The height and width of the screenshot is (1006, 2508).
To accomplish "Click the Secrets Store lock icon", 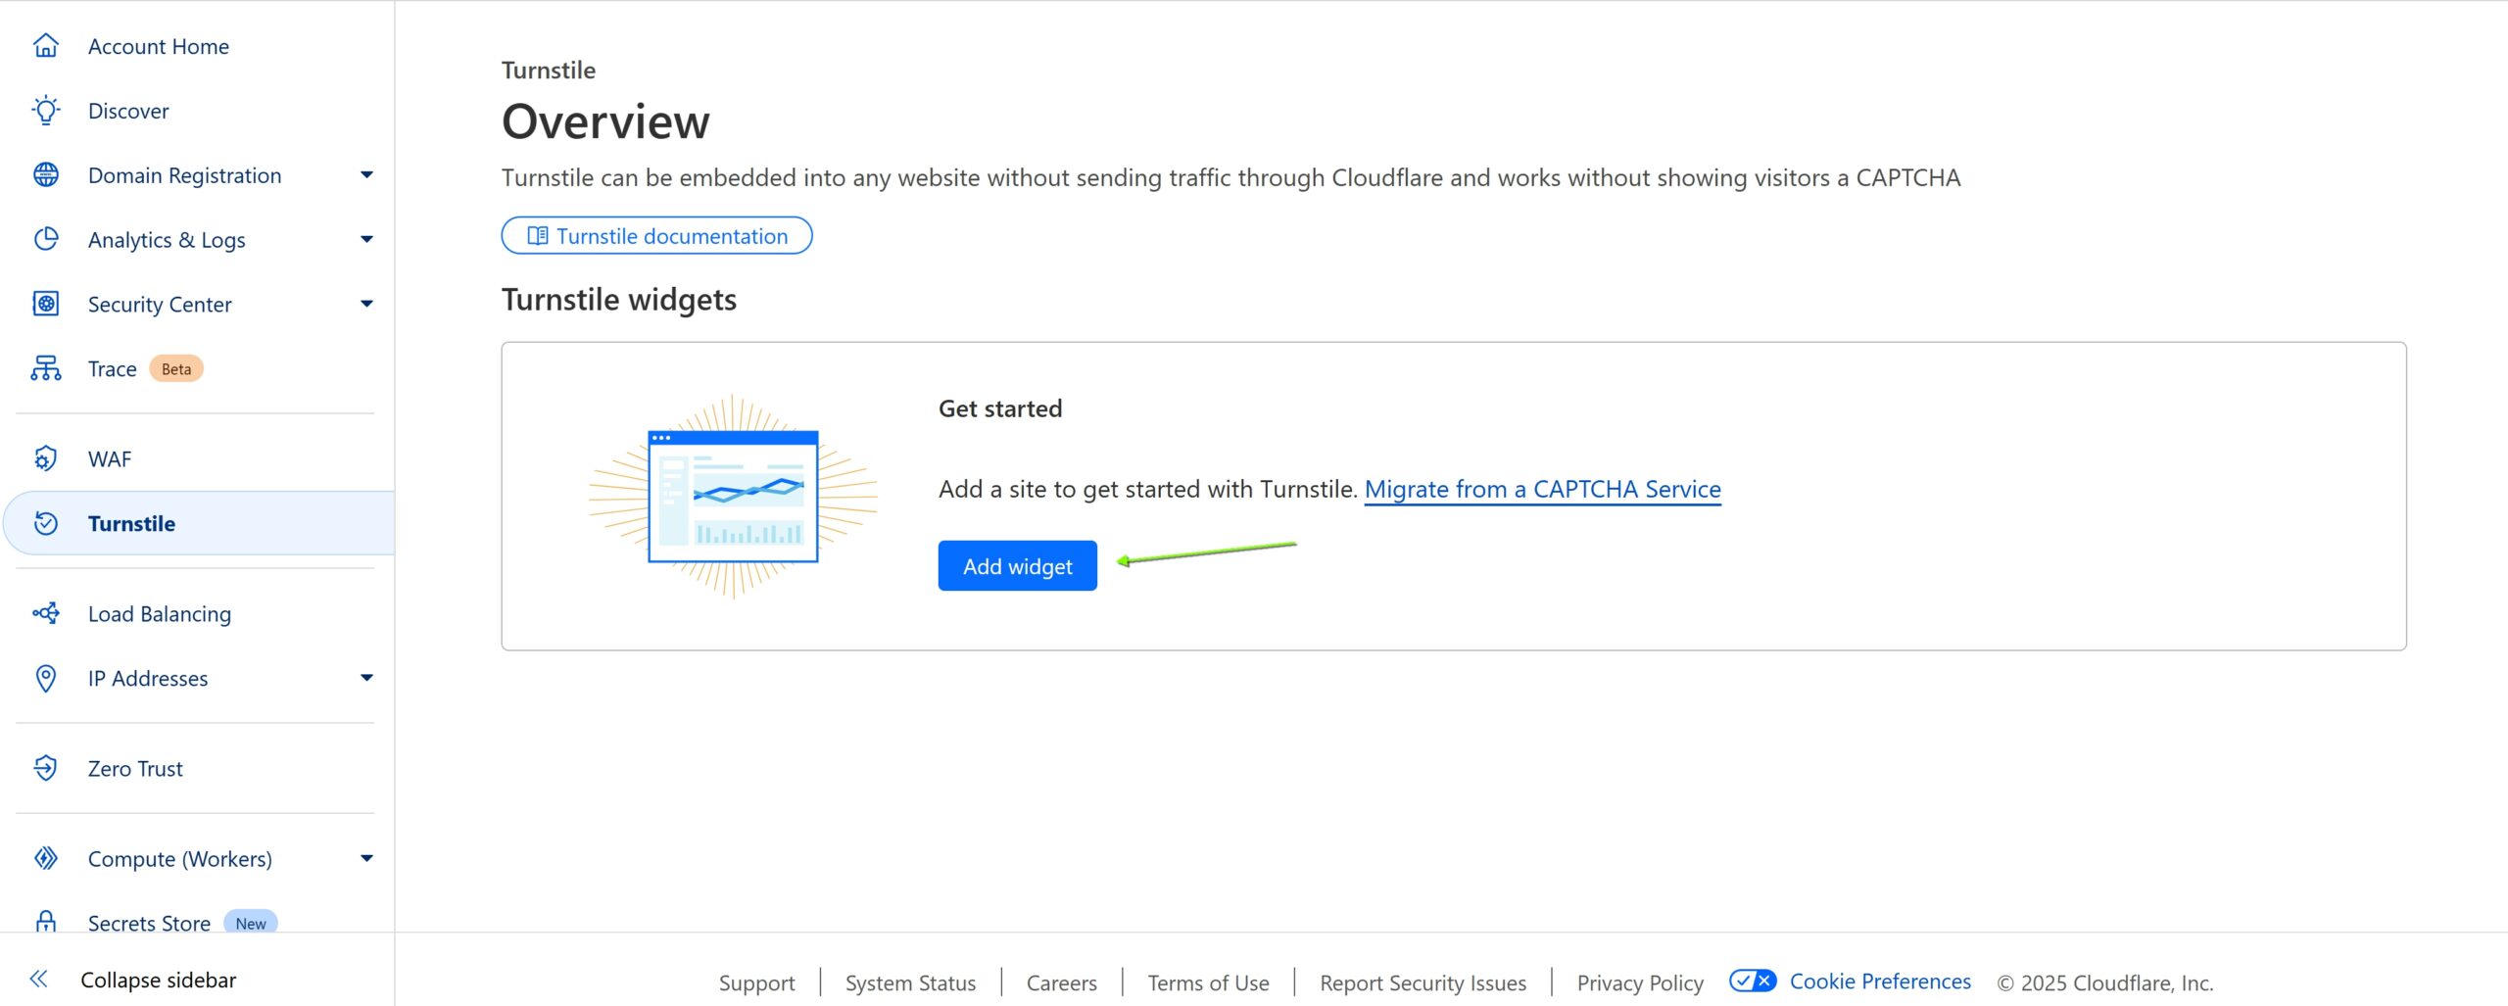I will coord(46,922).
